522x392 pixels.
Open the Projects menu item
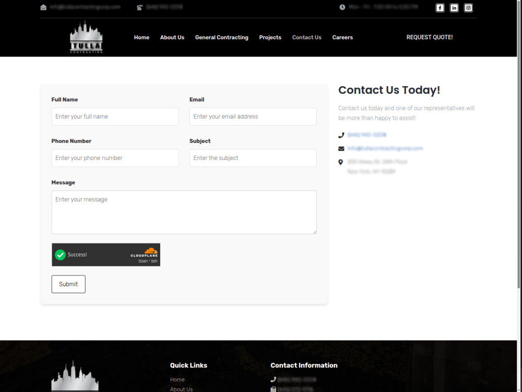(270, 37)
